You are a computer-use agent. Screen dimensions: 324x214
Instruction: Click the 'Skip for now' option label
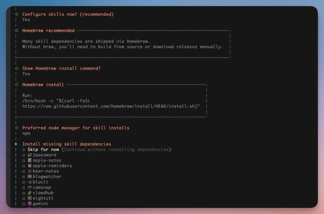point(44,149)
